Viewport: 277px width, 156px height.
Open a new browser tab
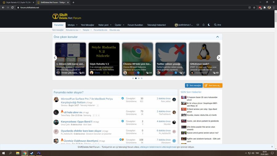coord(73,2)
